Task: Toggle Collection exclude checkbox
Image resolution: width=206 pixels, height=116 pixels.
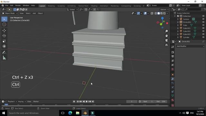Action: click(x=178, y=16)
